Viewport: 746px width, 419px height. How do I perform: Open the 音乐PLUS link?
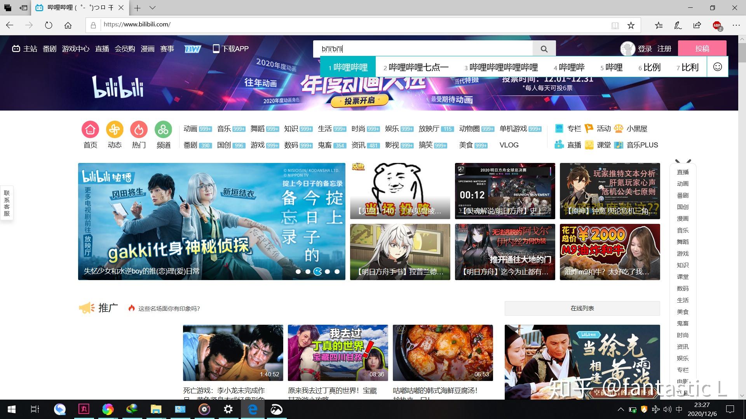point(636,145)
